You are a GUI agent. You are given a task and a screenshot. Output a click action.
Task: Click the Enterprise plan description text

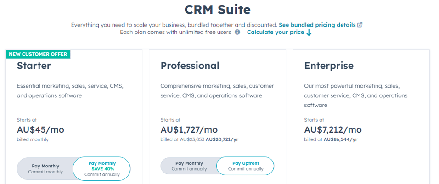click(355, 95)
